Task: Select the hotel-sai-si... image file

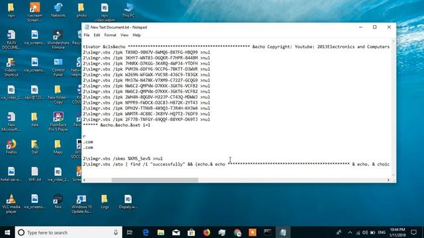Action: click(x=11, y=175)
